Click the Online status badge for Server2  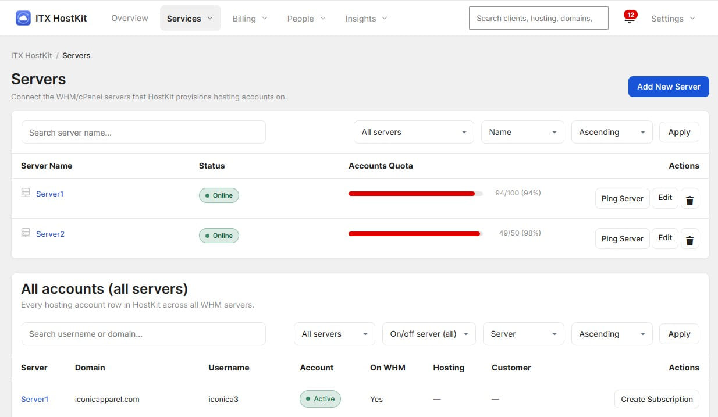219,236
